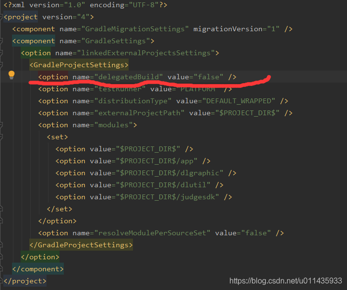The height and width of the screenshot is (290, 347).
Task: Click the externalProjectPath option name
Action: [x=139, y=113]
